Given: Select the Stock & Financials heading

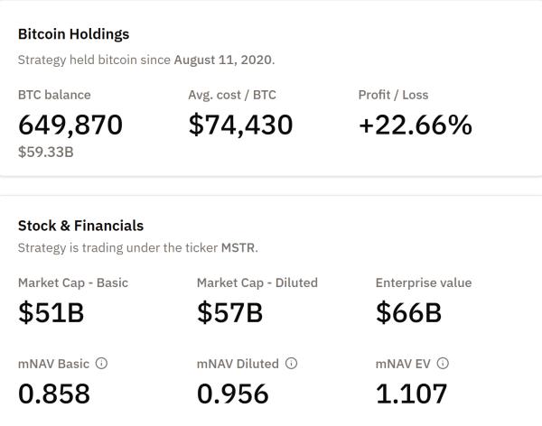Looking at the screenshot, I should [80, 226].
